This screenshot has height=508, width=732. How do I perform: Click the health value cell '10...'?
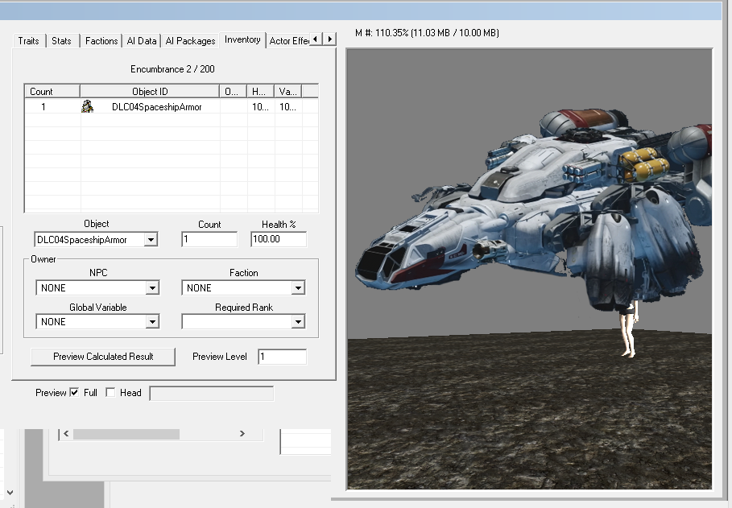260,107
